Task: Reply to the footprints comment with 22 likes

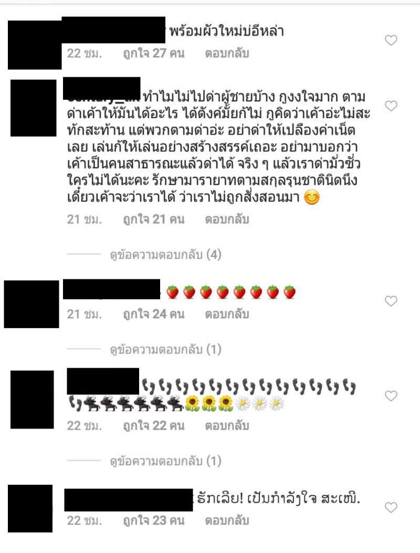Action: coord(227,426)
